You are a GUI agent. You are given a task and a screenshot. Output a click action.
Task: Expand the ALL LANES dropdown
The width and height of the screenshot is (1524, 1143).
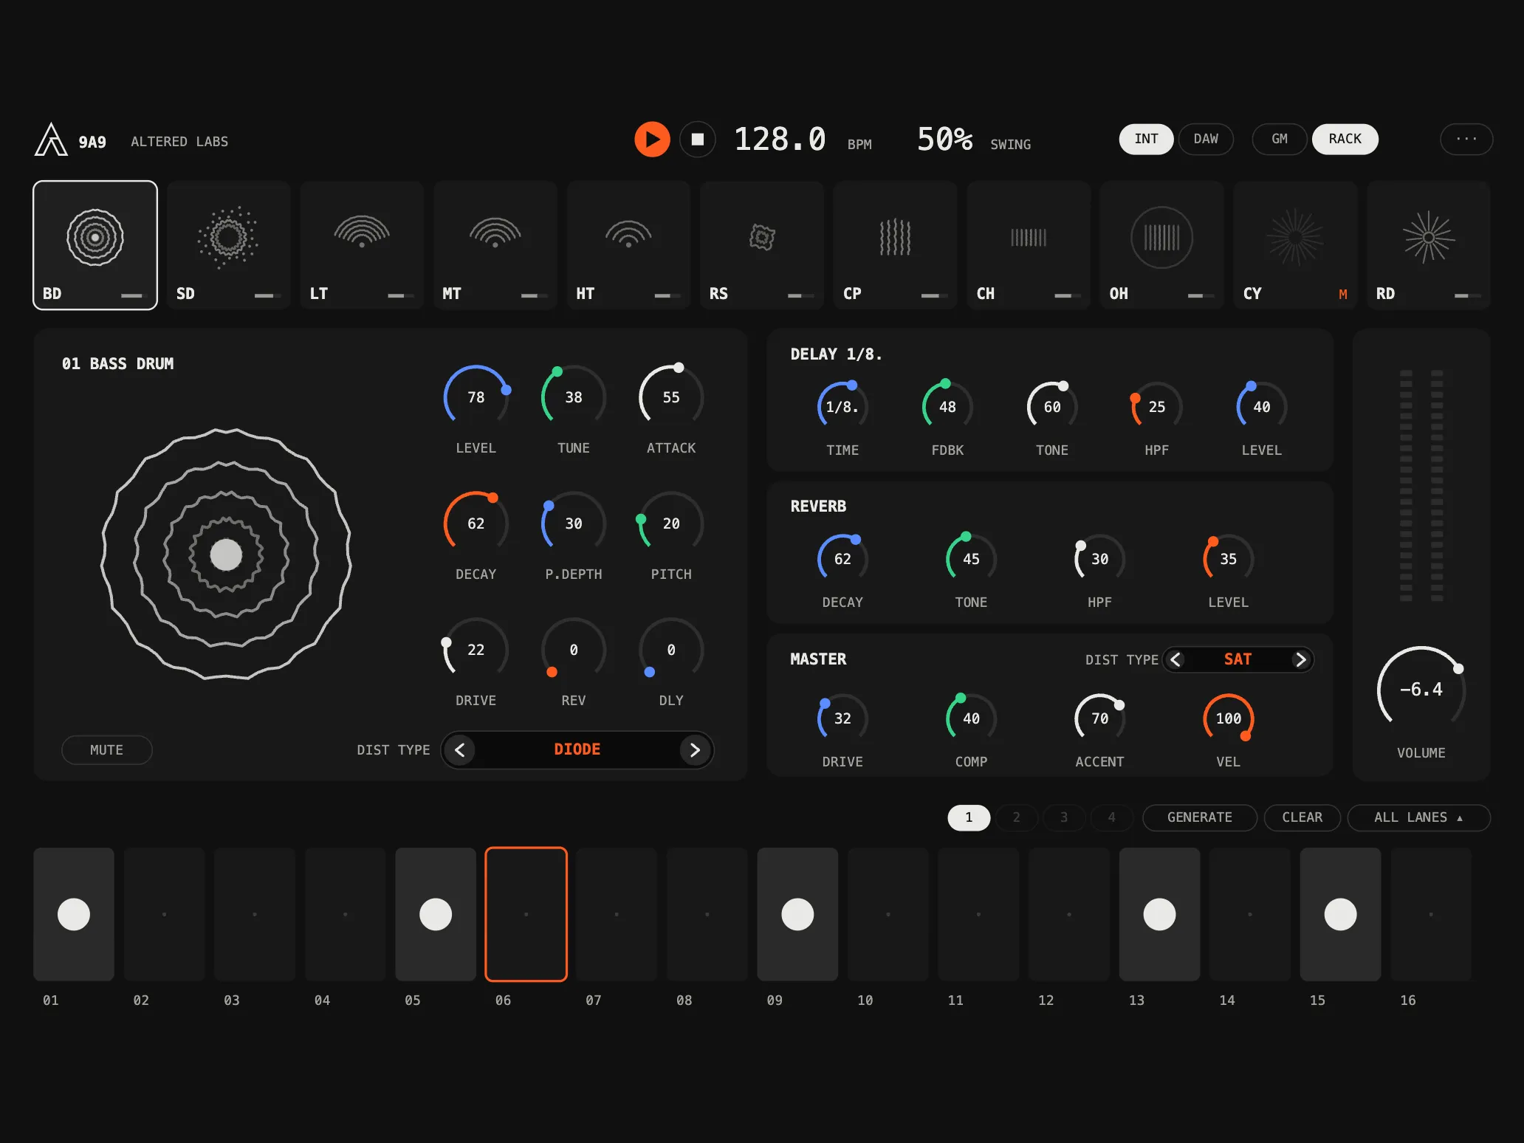click(1418, 817)
